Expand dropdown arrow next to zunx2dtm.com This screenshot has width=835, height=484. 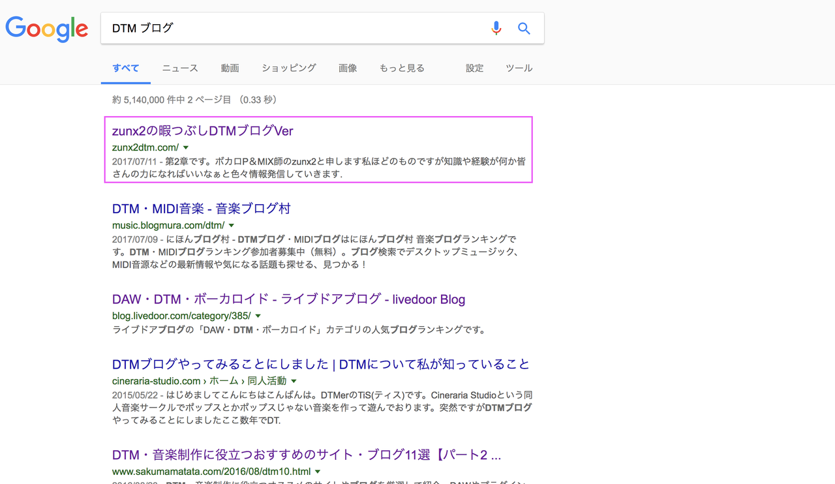(186, 148)
